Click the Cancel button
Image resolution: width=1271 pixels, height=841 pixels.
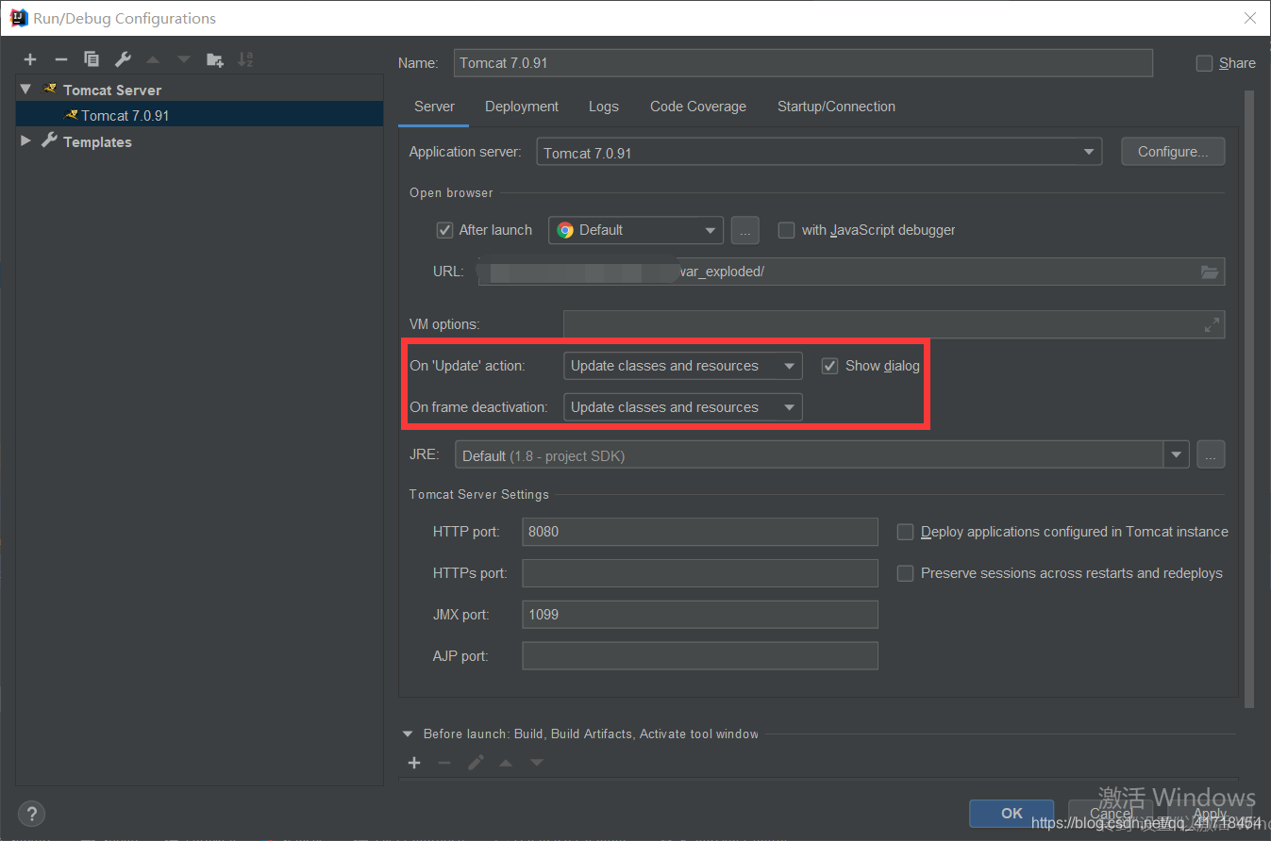1111,813
